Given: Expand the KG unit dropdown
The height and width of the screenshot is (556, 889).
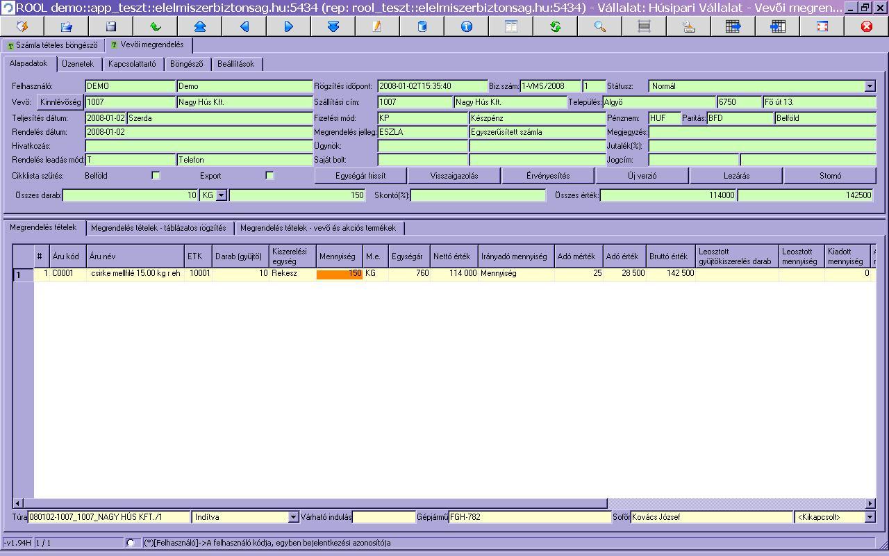Looking at the screenshot, I should [222, 195].
